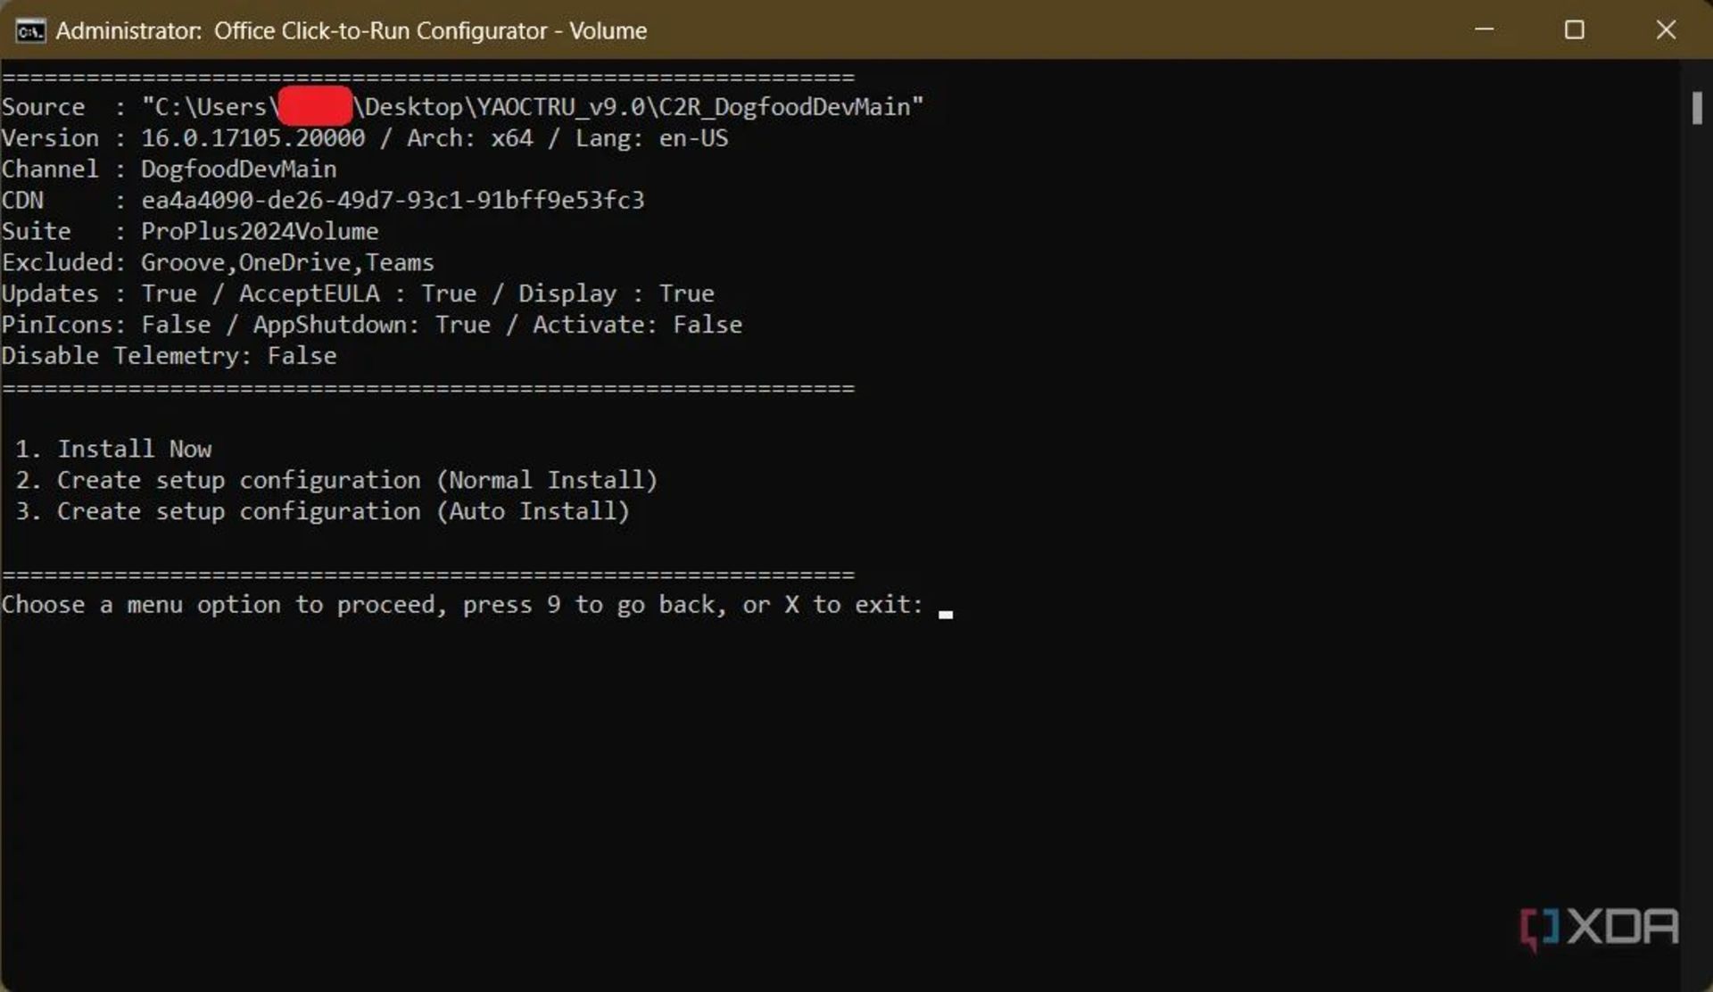
Task: Select 'Create setup configuration (Auto Install)' line
Action: coord(343,511)
